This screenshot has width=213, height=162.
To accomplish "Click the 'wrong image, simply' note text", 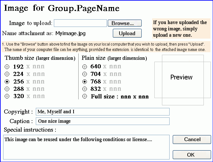I will pyautogui.click(x=175, y=29).
